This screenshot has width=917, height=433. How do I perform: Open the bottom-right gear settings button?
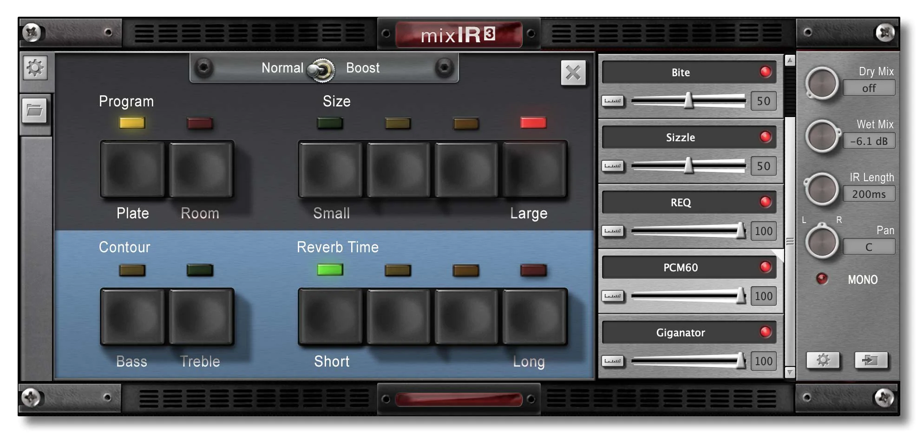tap(823, 360)
